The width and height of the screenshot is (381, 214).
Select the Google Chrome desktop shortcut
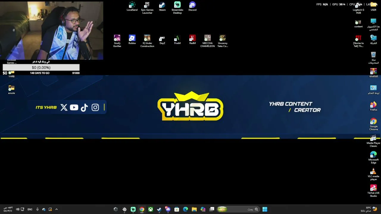(x=374, y=125)
